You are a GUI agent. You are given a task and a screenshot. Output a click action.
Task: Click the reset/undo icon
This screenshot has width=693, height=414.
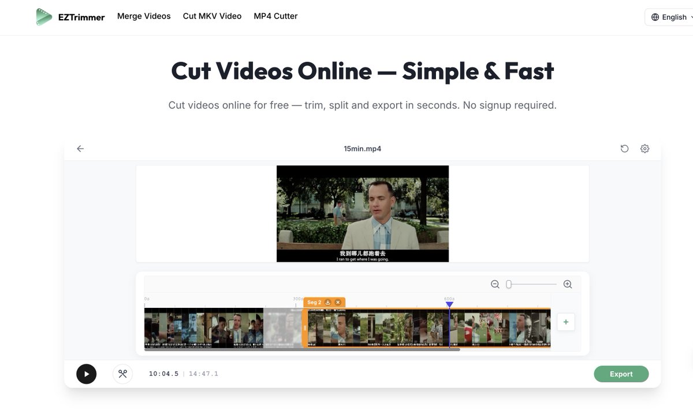[624, 149]
